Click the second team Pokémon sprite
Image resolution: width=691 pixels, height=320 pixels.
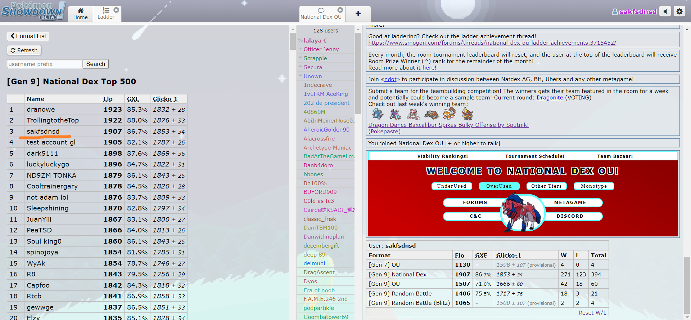[x=395, y=114]
